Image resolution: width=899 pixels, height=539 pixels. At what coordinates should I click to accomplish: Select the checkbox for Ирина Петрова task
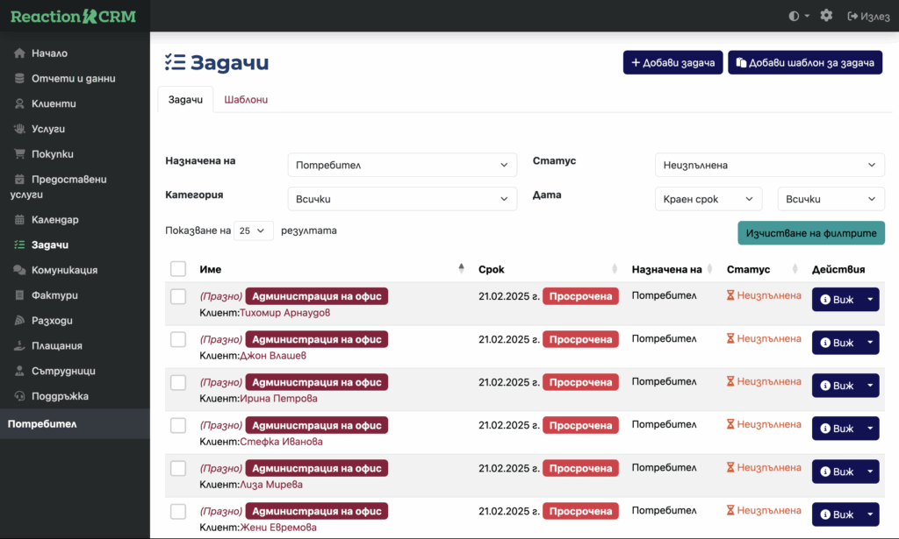pyautogui.click(x=178, y=382)
